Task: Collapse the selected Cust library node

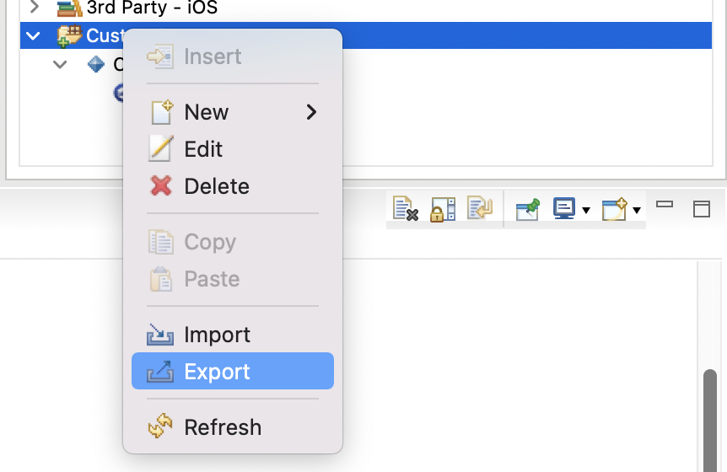Action: (33, 35)
